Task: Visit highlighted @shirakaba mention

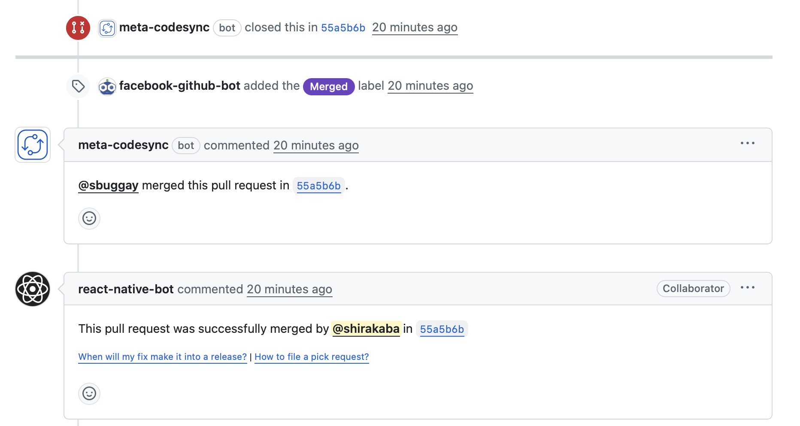Action: pyautogui.click(x=366, y=329)
